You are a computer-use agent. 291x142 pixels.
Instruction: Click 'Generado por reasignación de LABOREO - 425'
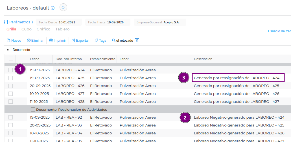pos(237,86)
